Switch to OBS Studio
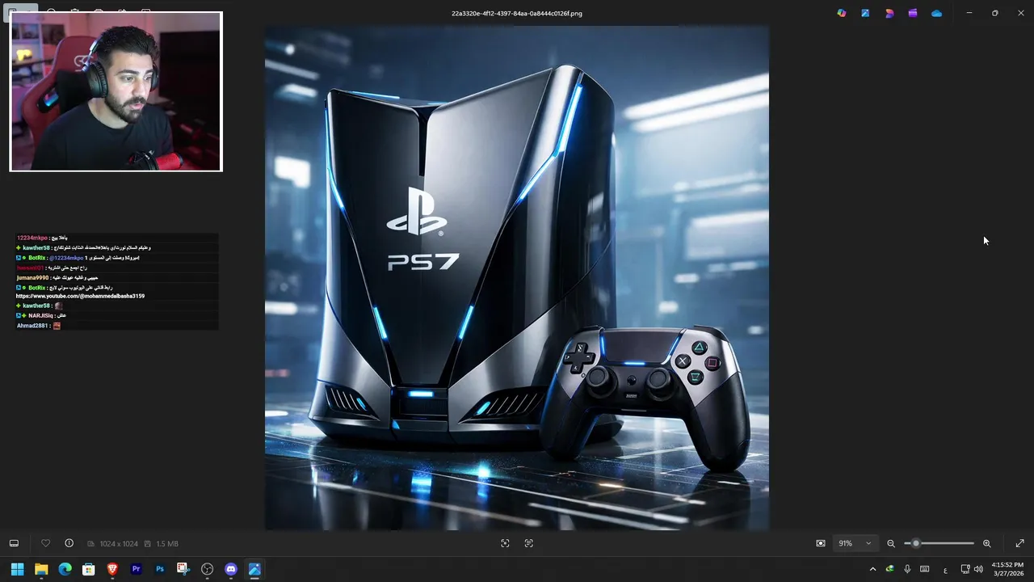 [x=207, y=569]
